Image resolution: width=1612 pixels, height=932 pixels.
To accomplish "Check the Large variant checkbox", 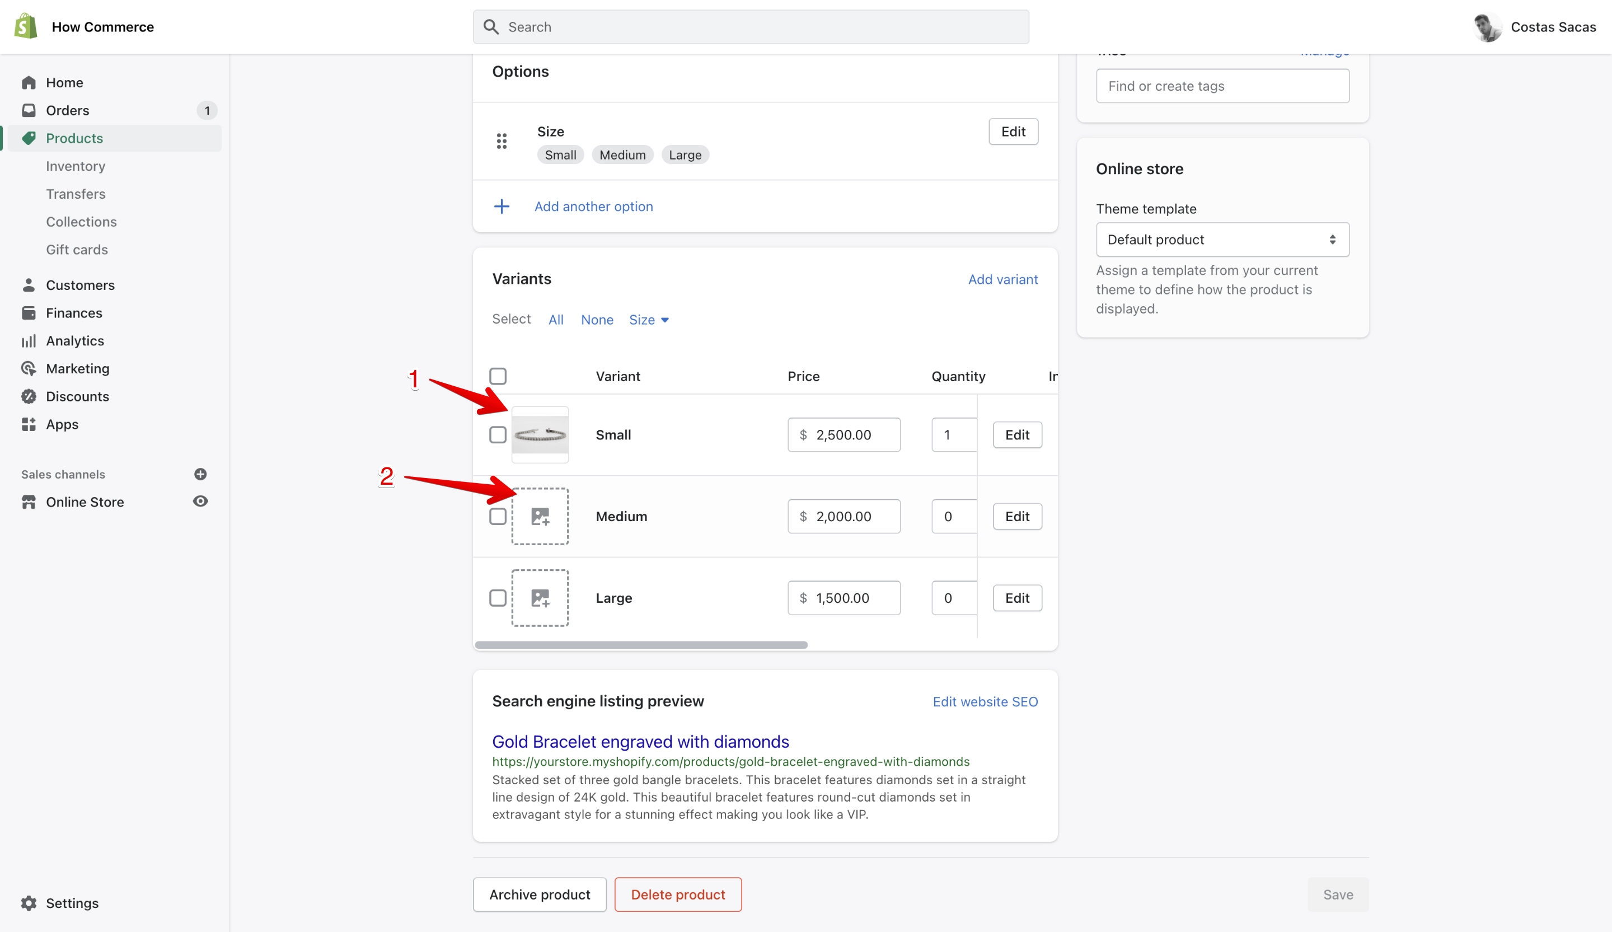I will point(498,597).
